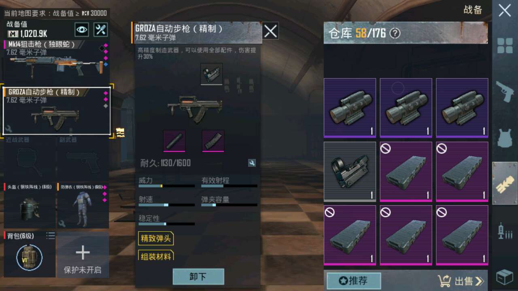Select the syringe medical supplies category

coord(505,231)
